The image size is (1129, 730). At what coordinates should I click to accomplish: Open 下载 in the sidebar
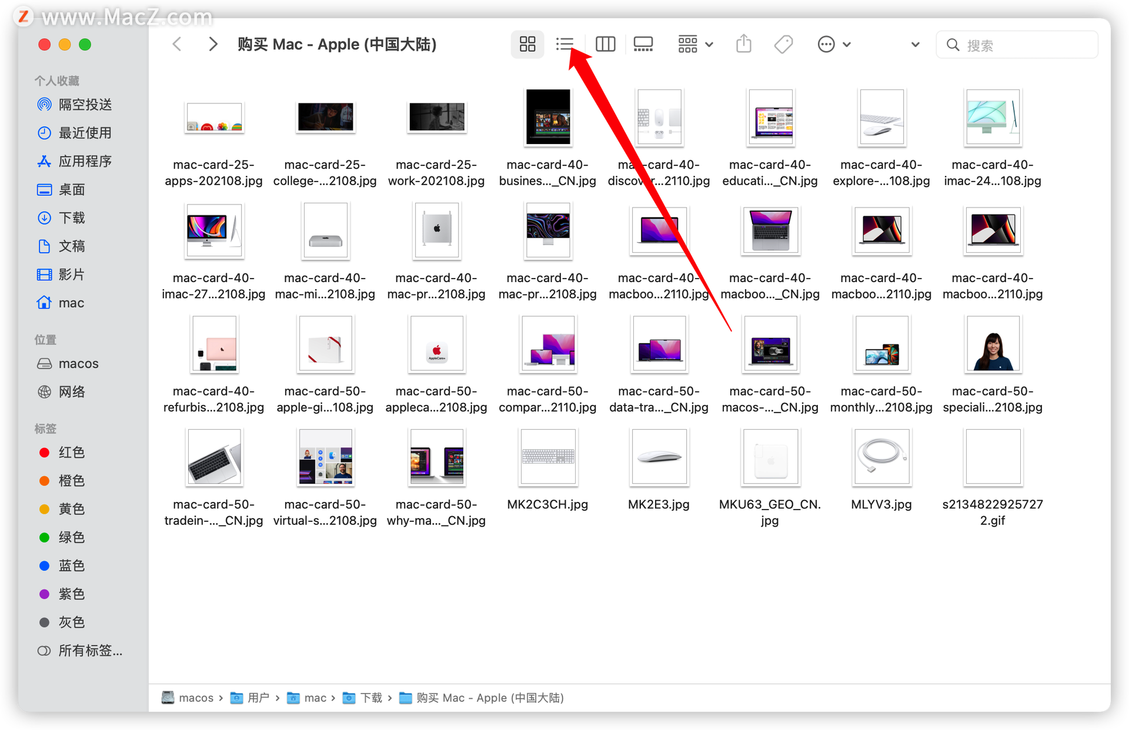(61, 217)
